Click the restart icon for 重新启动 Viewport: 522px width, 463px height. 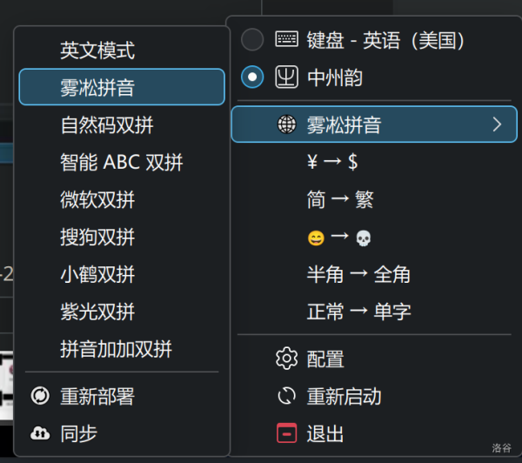[x=286, y=397]
